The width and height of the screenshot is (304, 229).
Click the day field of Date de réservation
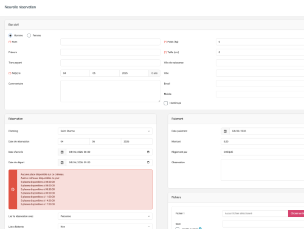[x=74, y=141]
